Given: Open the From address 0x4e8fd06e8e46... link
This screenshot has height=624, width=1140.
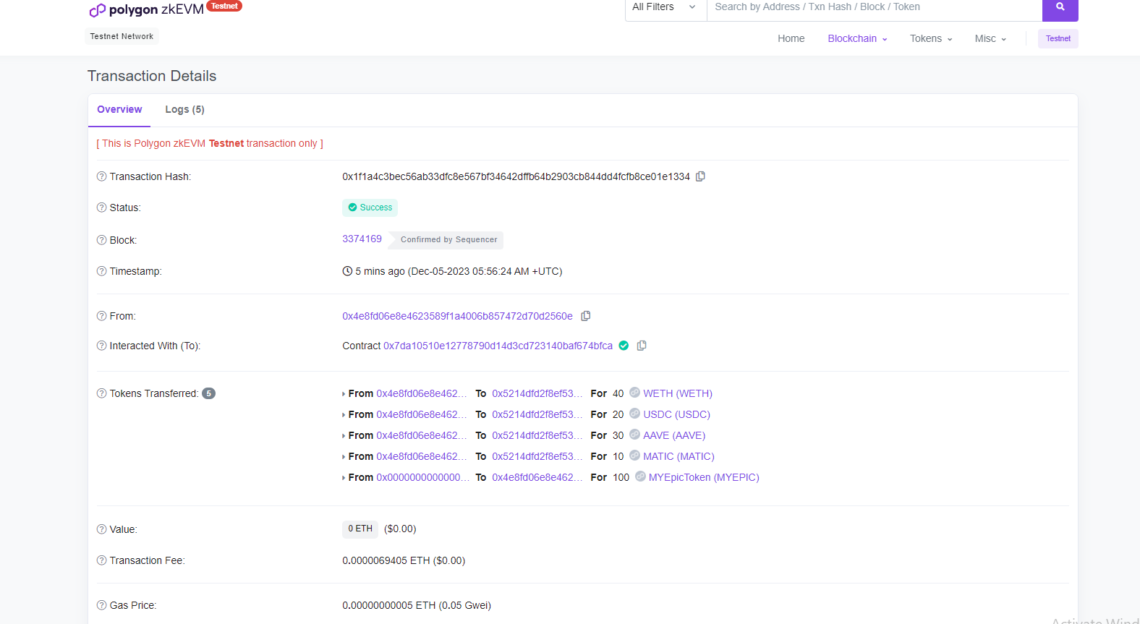Looking at the screenshot, I should (x=457, y=316).
